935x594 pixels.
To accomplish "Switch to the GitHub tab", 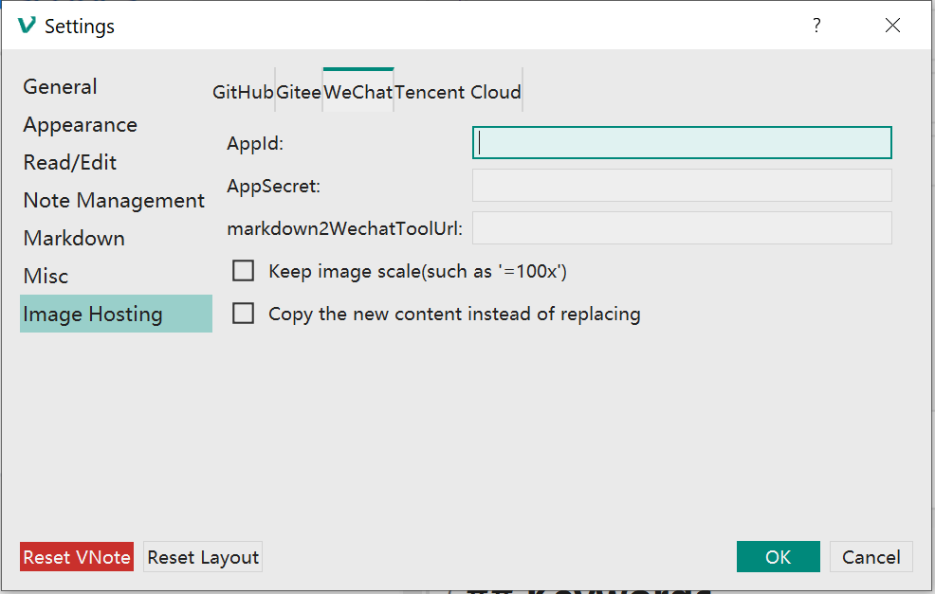I will 243,92.
